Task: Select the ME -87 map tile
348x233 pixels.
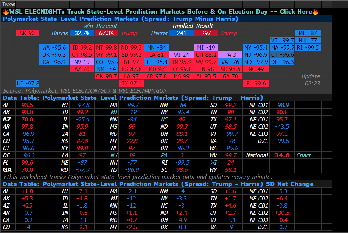Action: [308, 33]
